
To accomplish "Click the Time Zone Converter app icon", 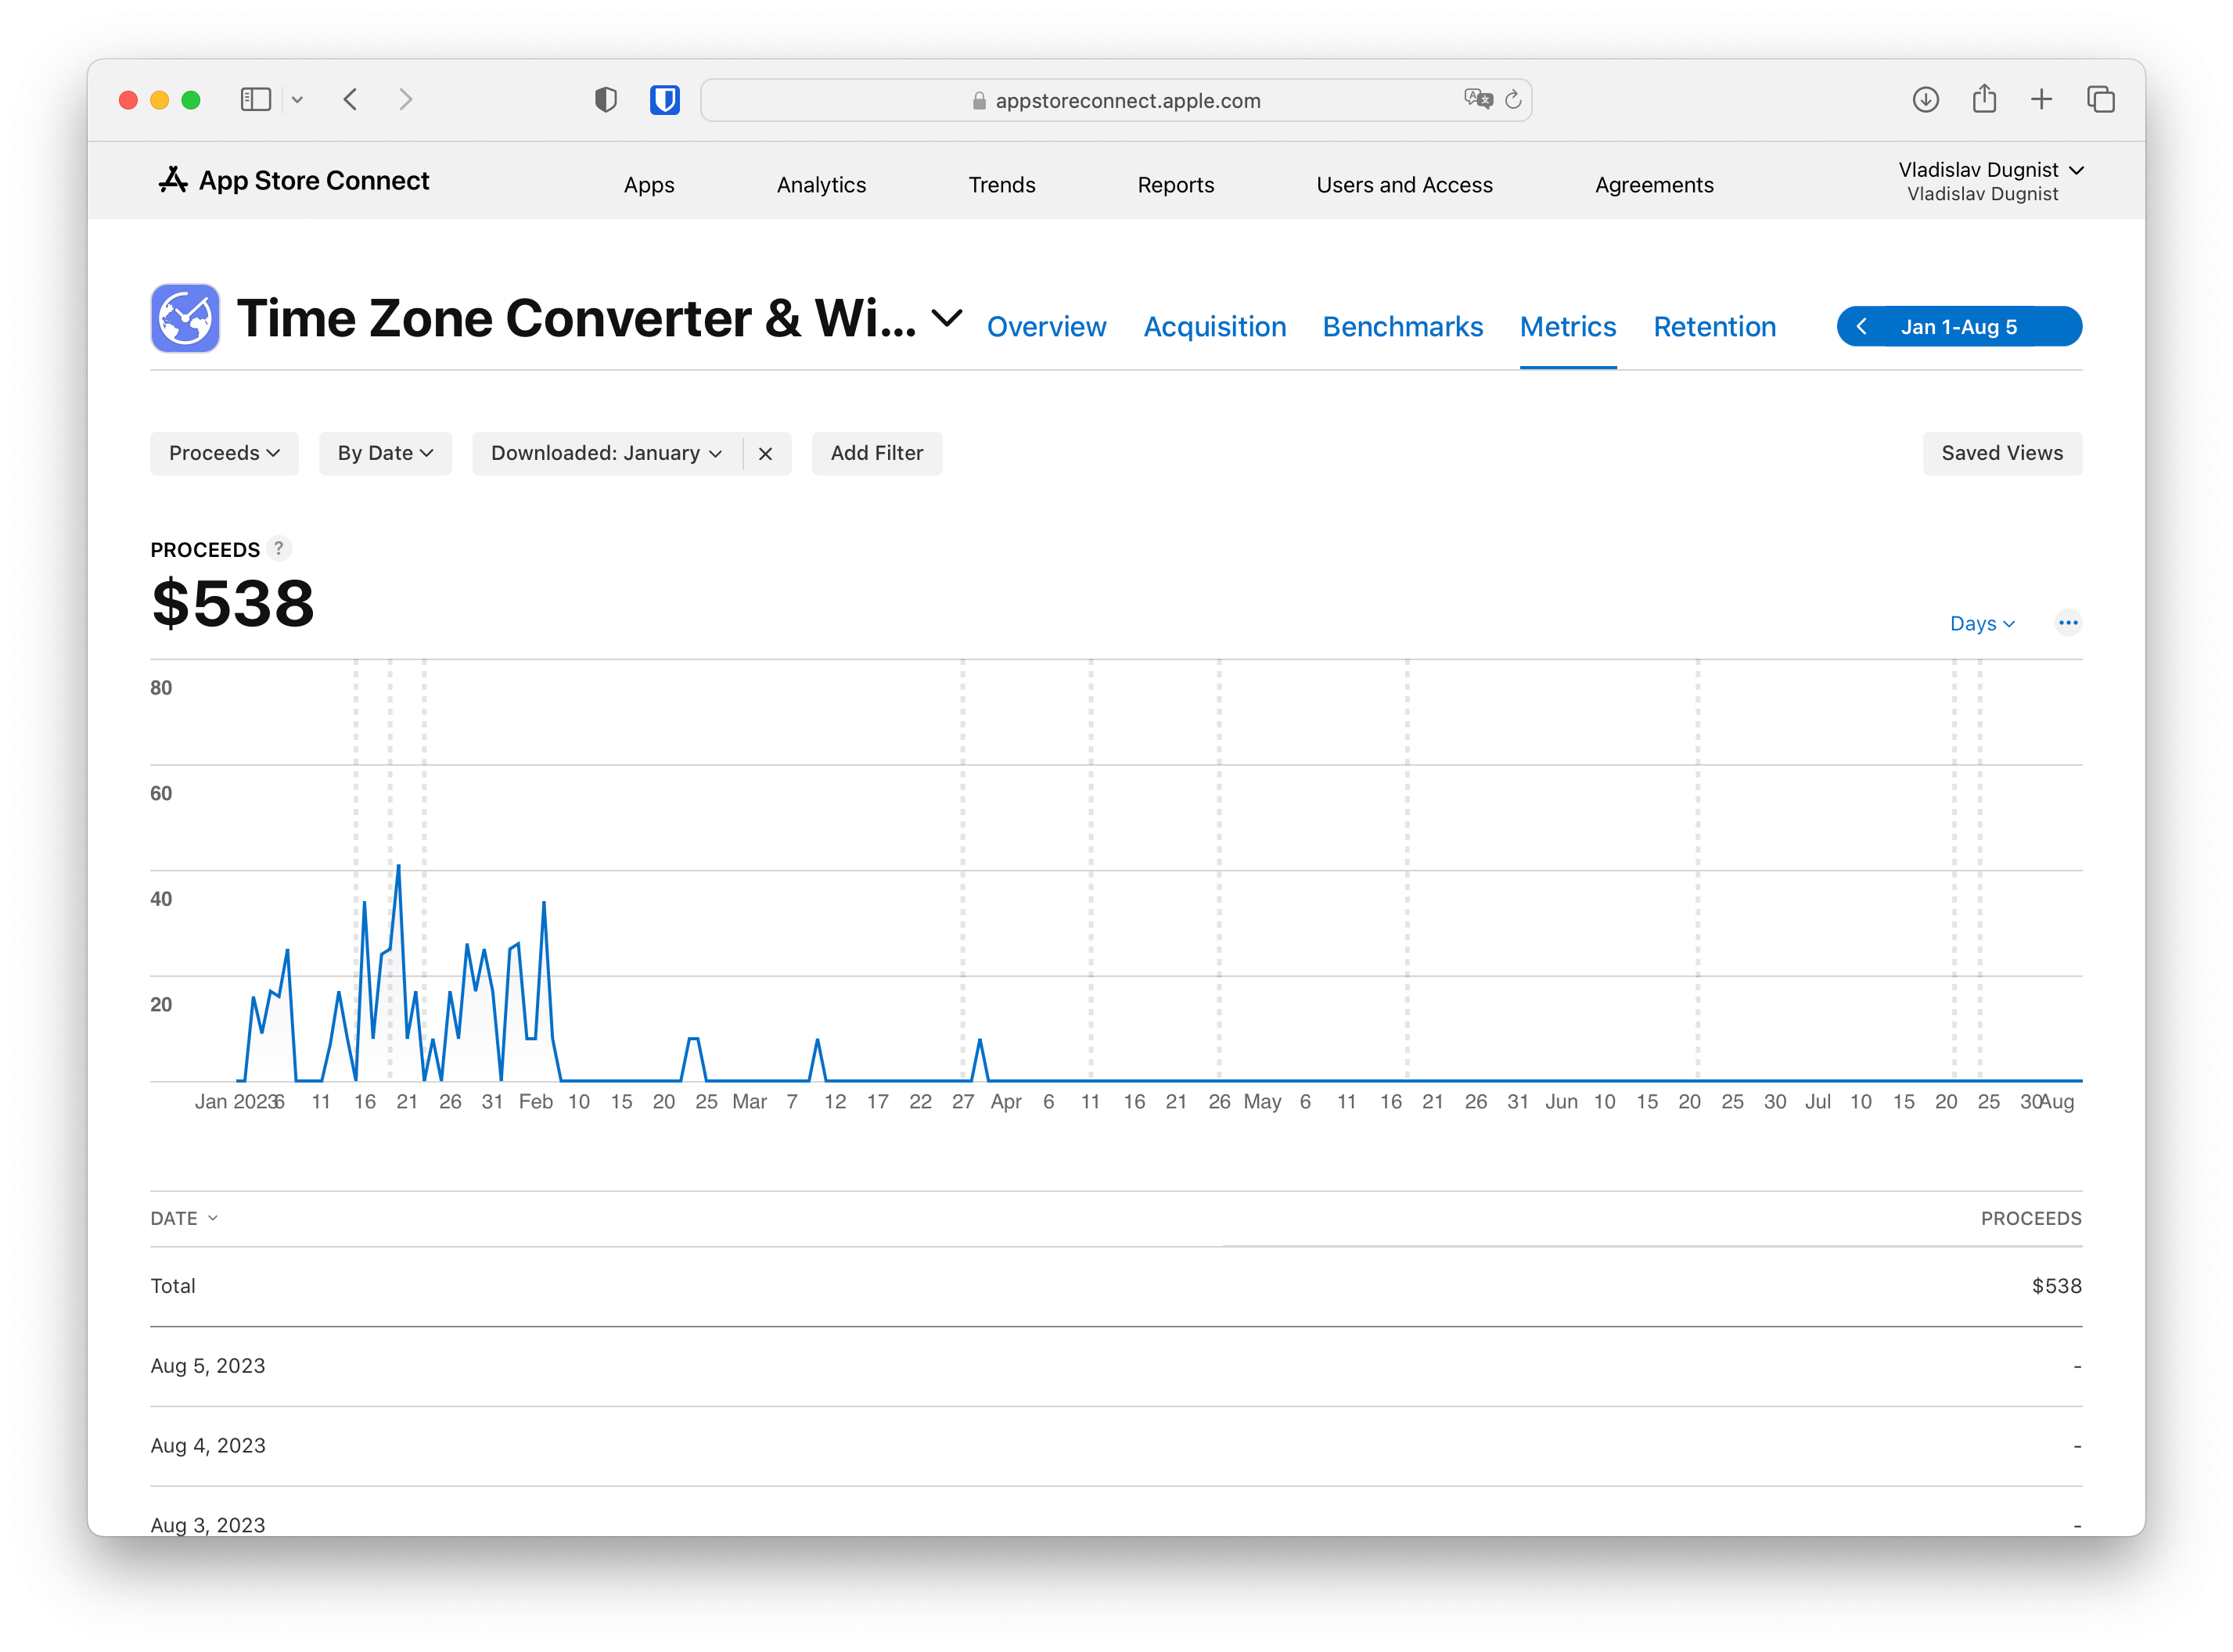I will [x=185, y=318].
